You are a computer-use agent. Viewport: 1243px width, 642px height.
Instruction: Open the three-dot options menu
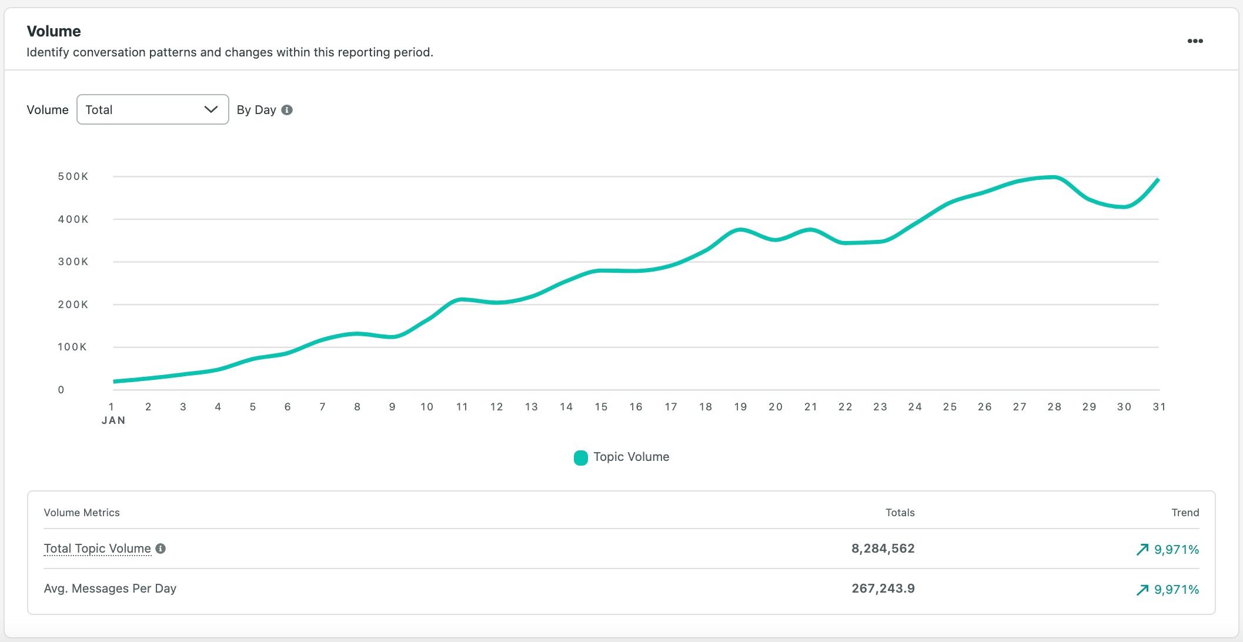point(1195,41)
